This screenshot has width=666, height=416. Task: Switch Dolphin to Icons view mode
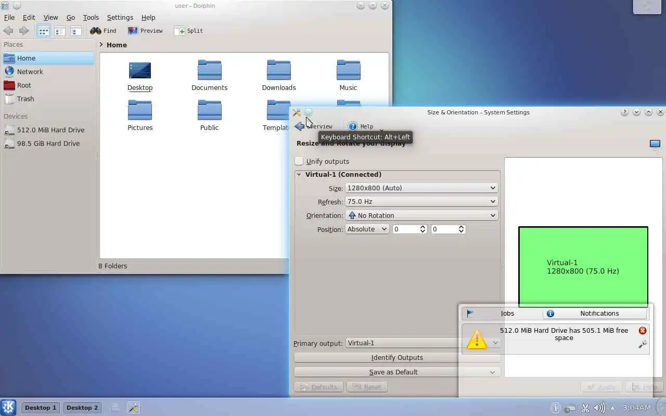point(44,31)
